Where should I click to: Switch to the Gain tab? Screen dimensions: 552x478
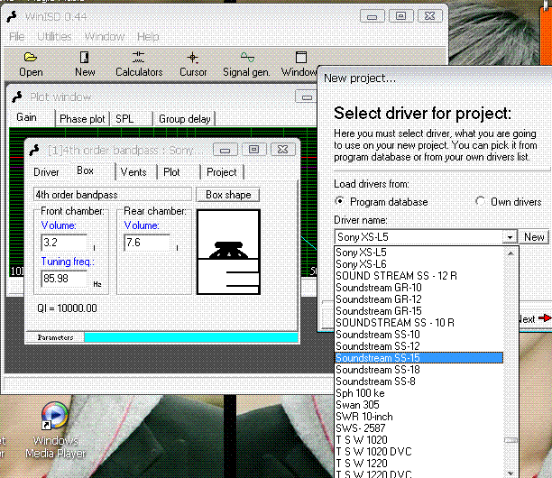coord(26,117)
